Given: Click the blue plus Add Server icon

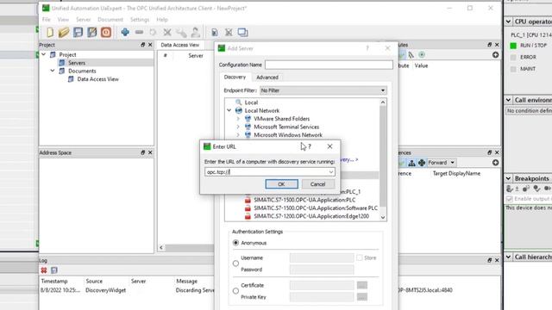Looking at the screenshot, I should click(x=125, y=33).
